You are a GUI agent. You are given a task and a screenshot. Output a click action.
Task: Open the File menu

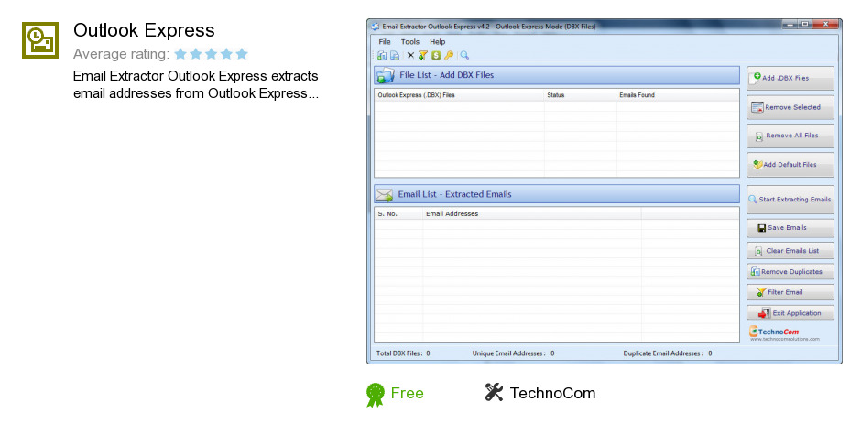click(385, 42)
